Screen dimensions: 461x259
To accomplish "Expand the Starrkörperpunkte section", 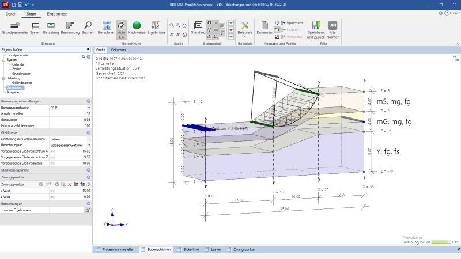I will coord(89,170).
